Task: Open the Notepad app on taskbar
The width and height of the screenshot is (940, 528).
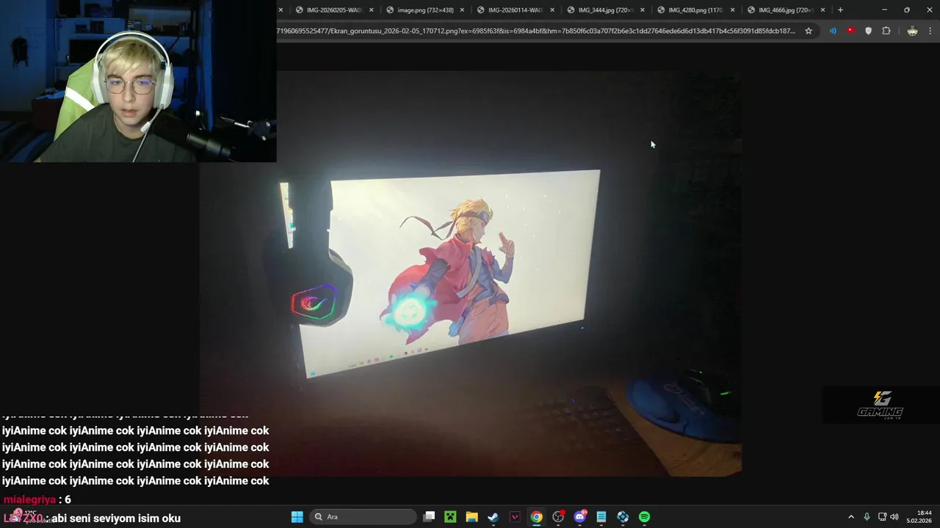Action: click(601, 517)
